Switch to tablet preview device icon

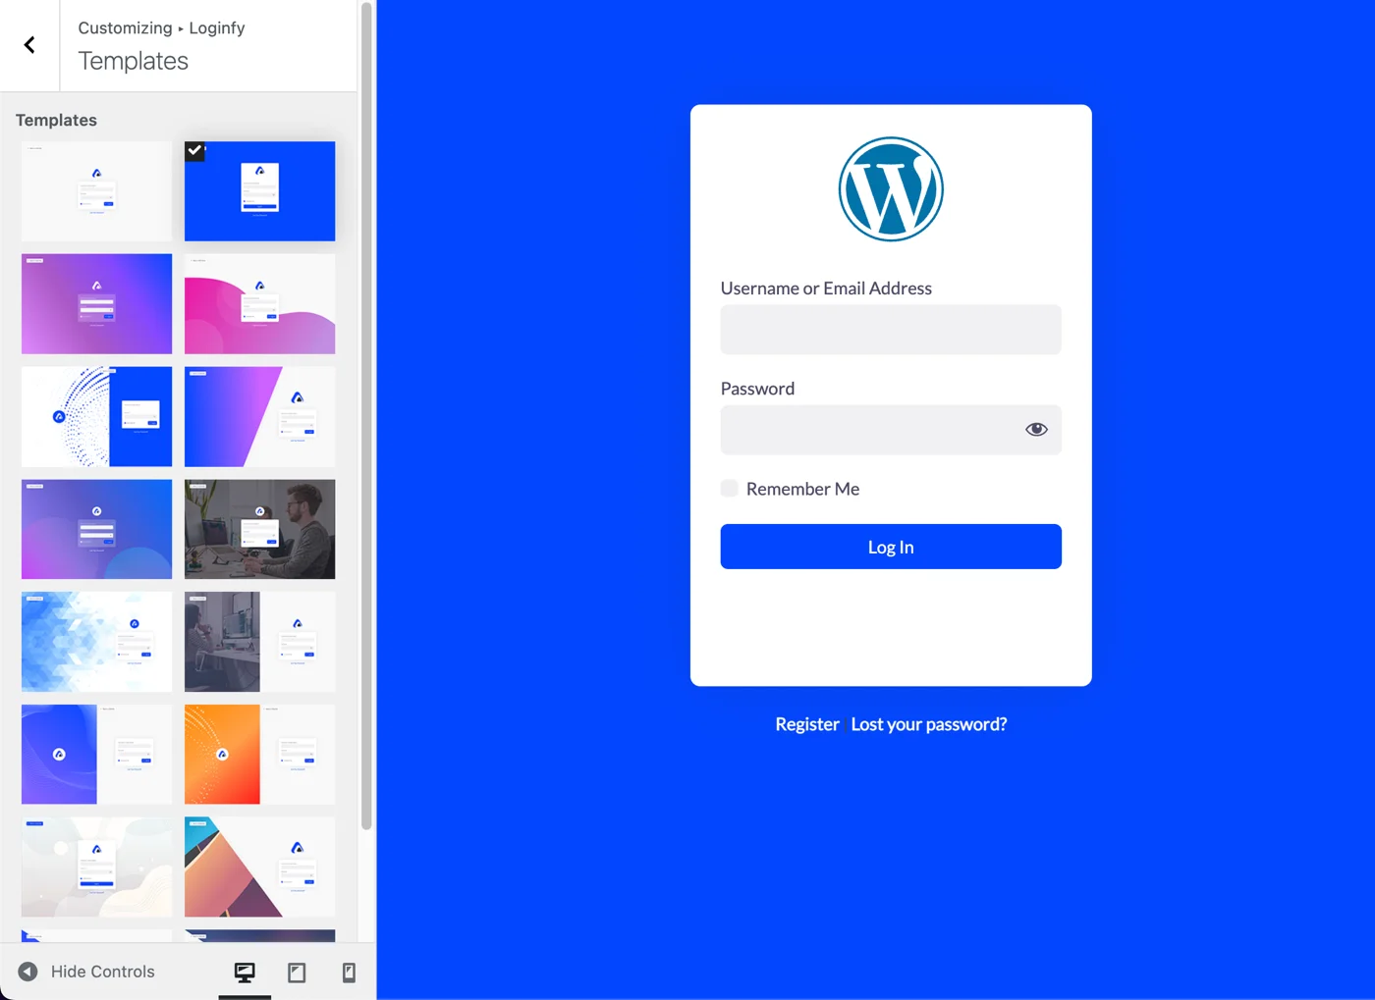coord(297,972)
